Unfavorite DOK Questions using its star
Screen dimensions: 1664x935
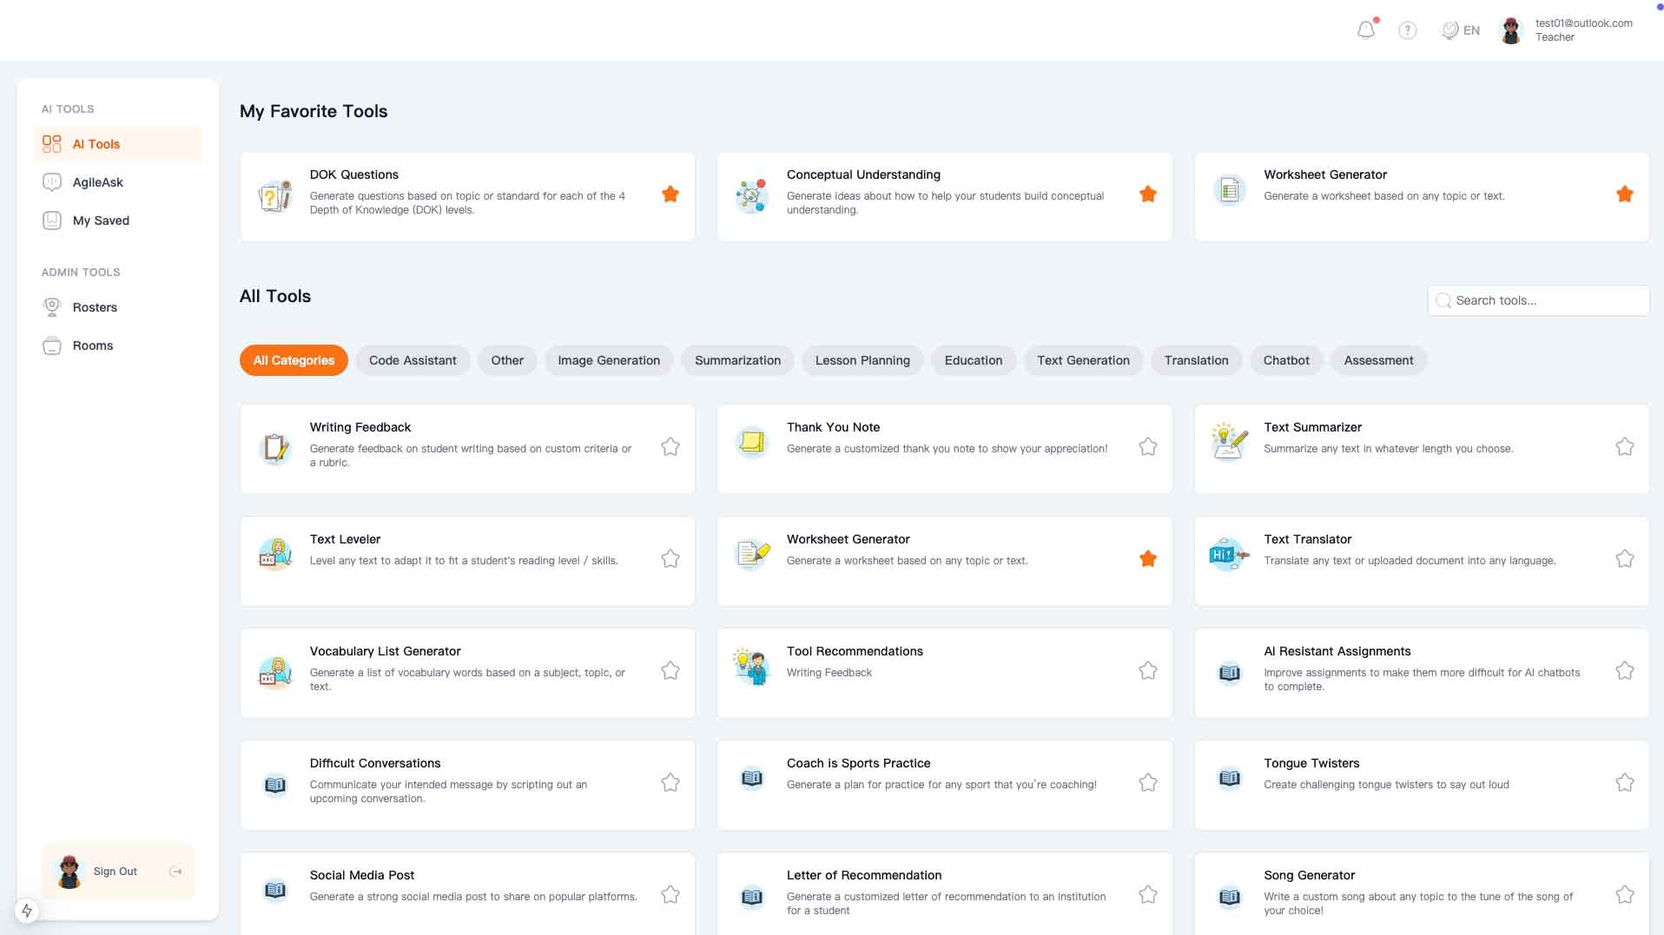coord(670,194)
